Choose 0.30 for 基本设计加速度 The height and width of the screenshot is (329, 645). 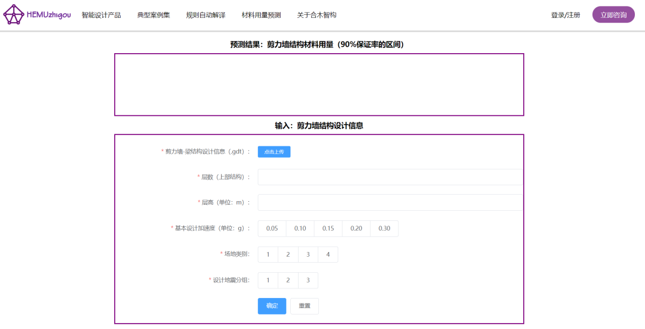point(384,229)
